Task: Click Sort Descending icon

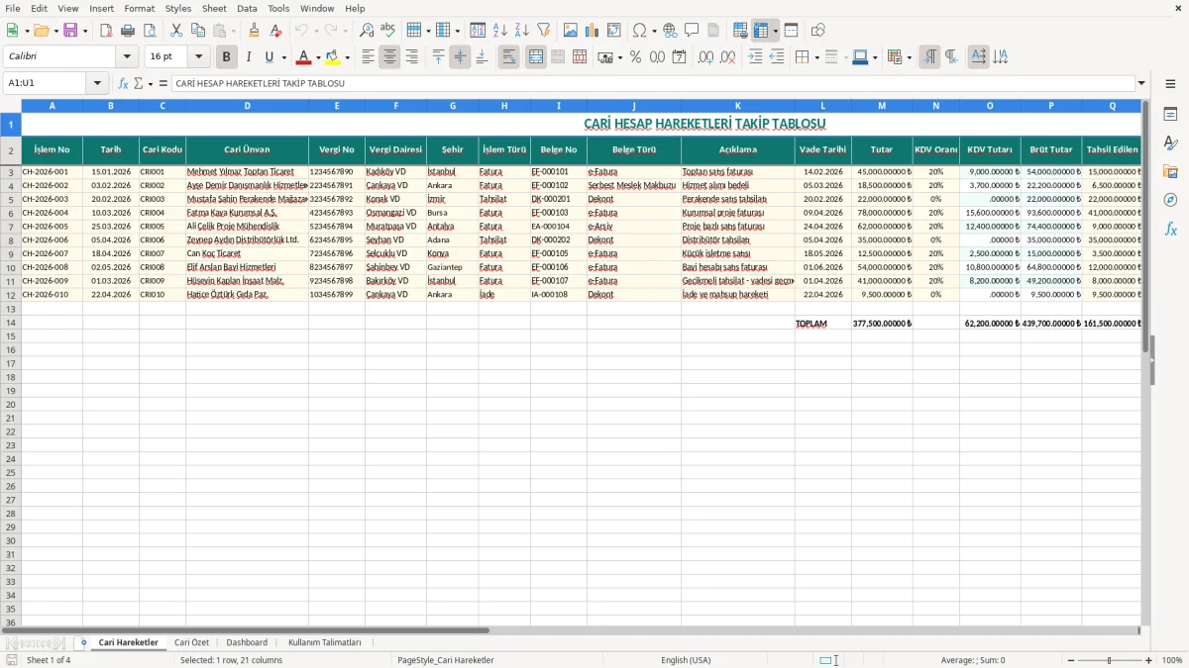Action: click(522, 31)
